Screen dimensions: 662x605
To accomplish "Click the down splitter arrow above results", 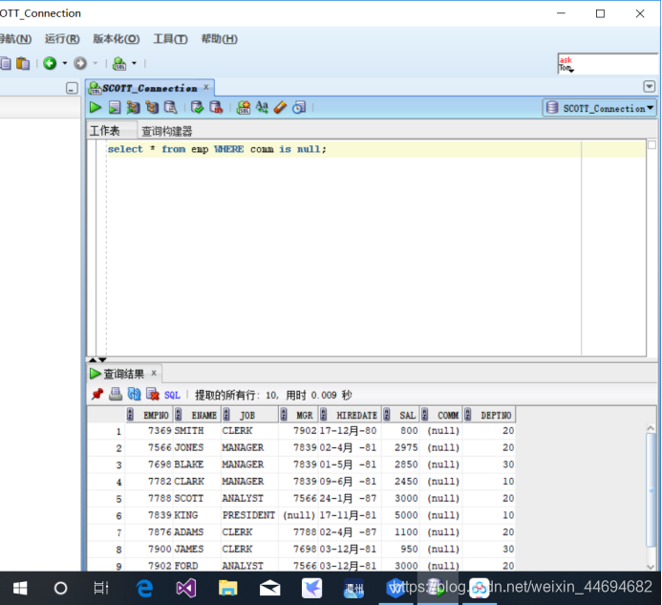I will coord(102,360).
